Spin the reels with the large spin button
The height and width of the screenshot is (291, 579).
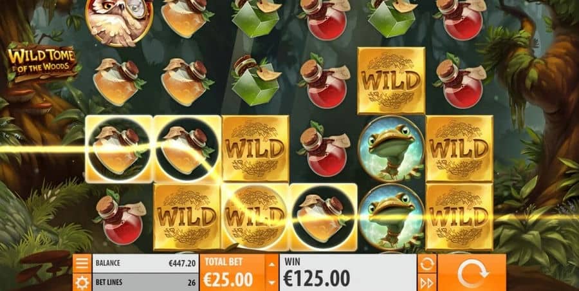coord(472,272)
